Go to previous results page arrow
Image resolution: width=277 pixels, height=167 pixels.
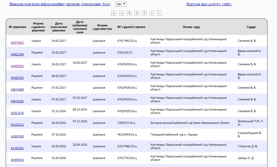(121, 13)
